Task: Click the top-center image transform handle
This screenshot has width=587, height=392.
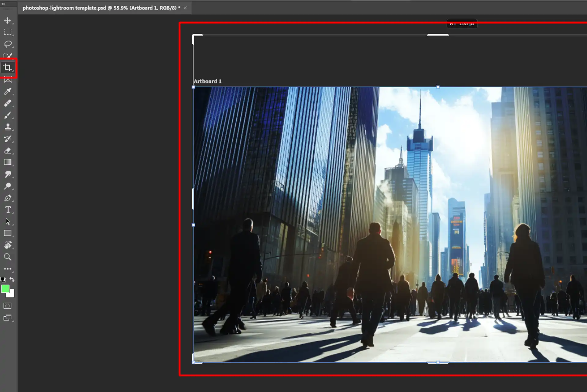Action: pyautogui.click(x=438, y=87)
